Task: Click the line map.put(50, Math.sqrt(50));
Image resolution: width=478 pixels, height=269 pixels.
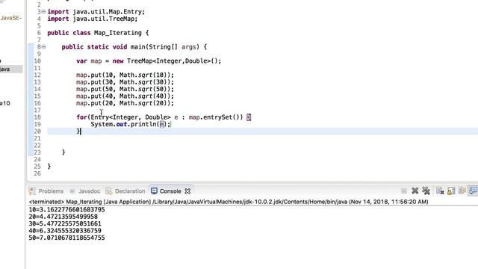Action: coord(125,89)
